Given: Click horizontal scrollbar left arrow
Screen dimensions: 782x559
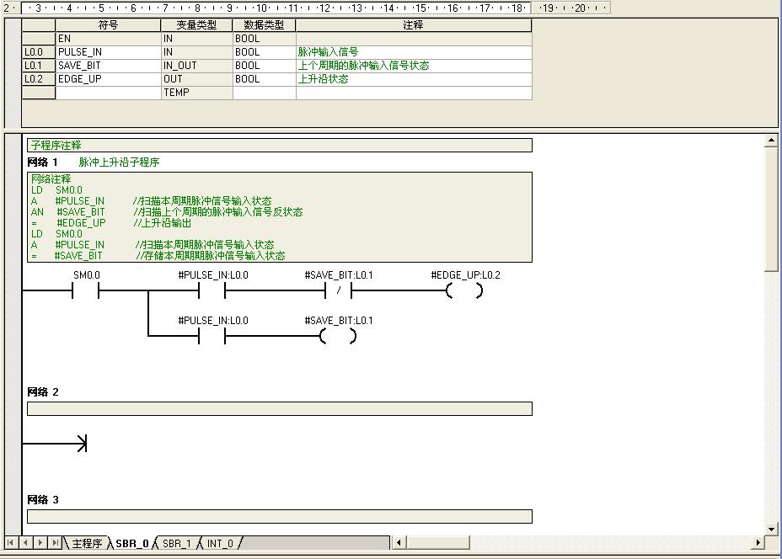Looking at the screenshot, I should [399, 542].
